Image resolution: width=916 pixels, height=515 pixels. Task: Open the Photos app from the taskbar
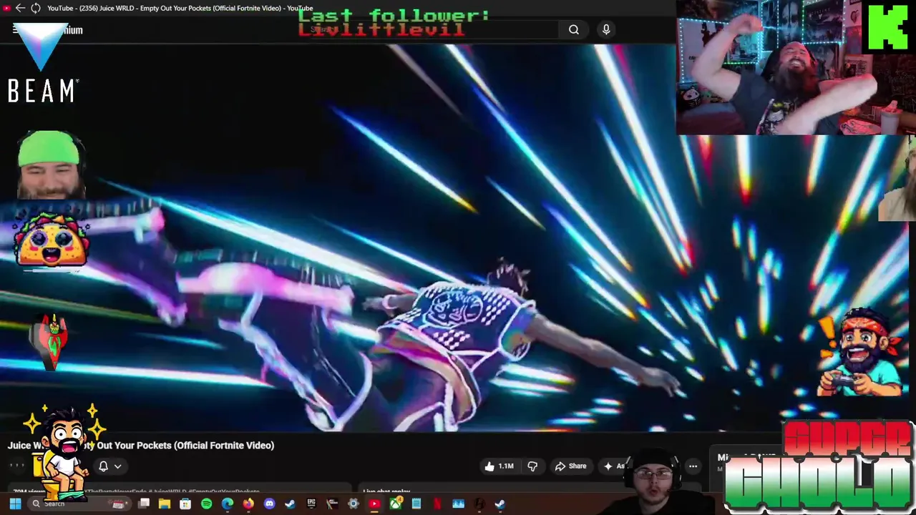point(458,504)
